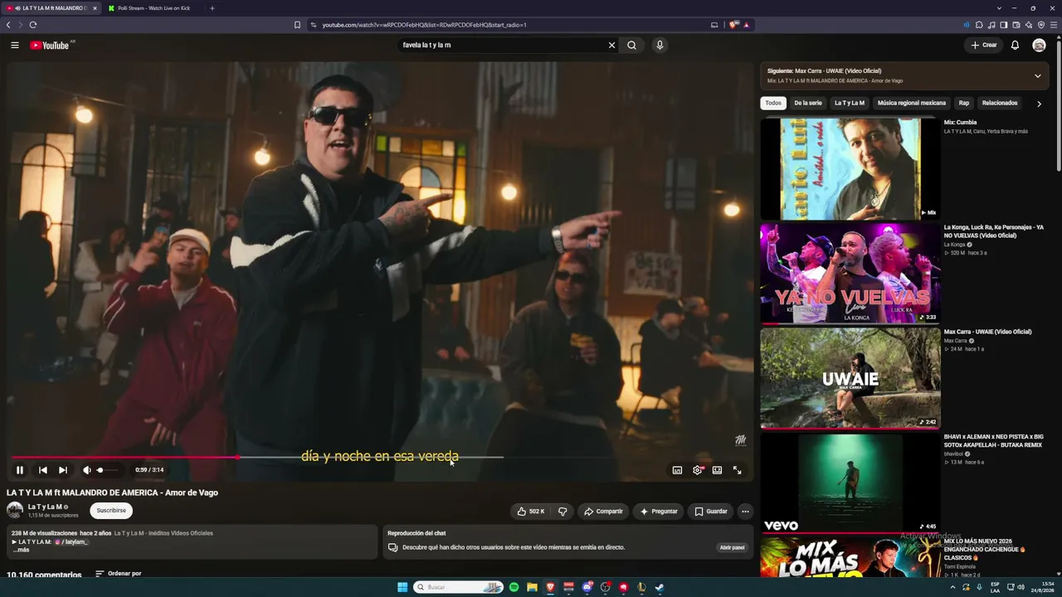
Task: Select the La T y La M chip
Action: (x=850, y=104)
